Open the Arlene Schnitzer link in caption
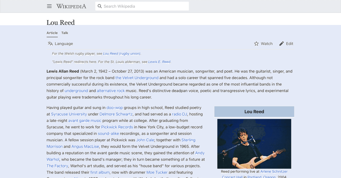Viewport: 341px width, 178px height. tap(274, 172)
